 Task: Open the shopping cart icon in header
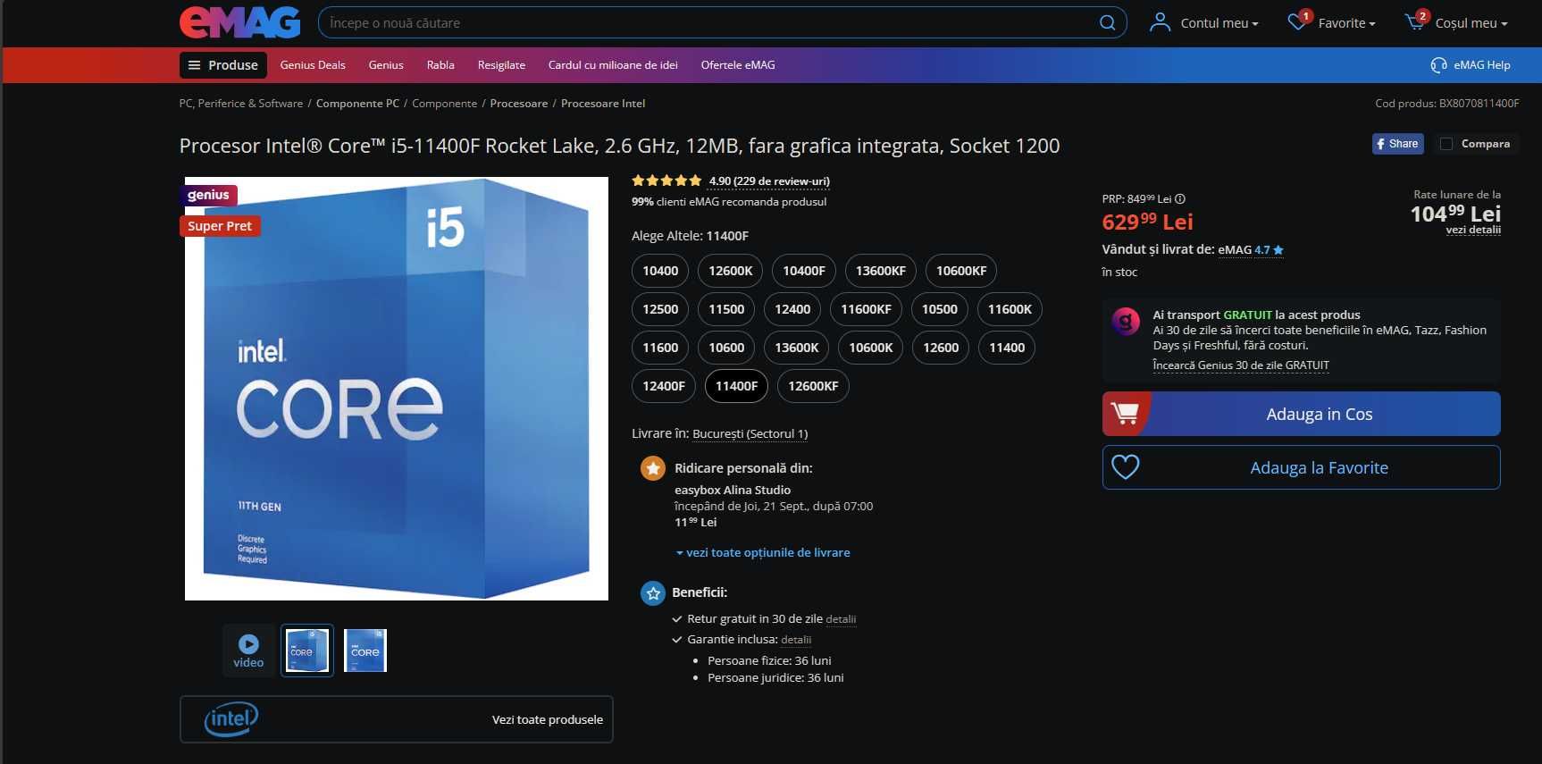click(1416, 21)
